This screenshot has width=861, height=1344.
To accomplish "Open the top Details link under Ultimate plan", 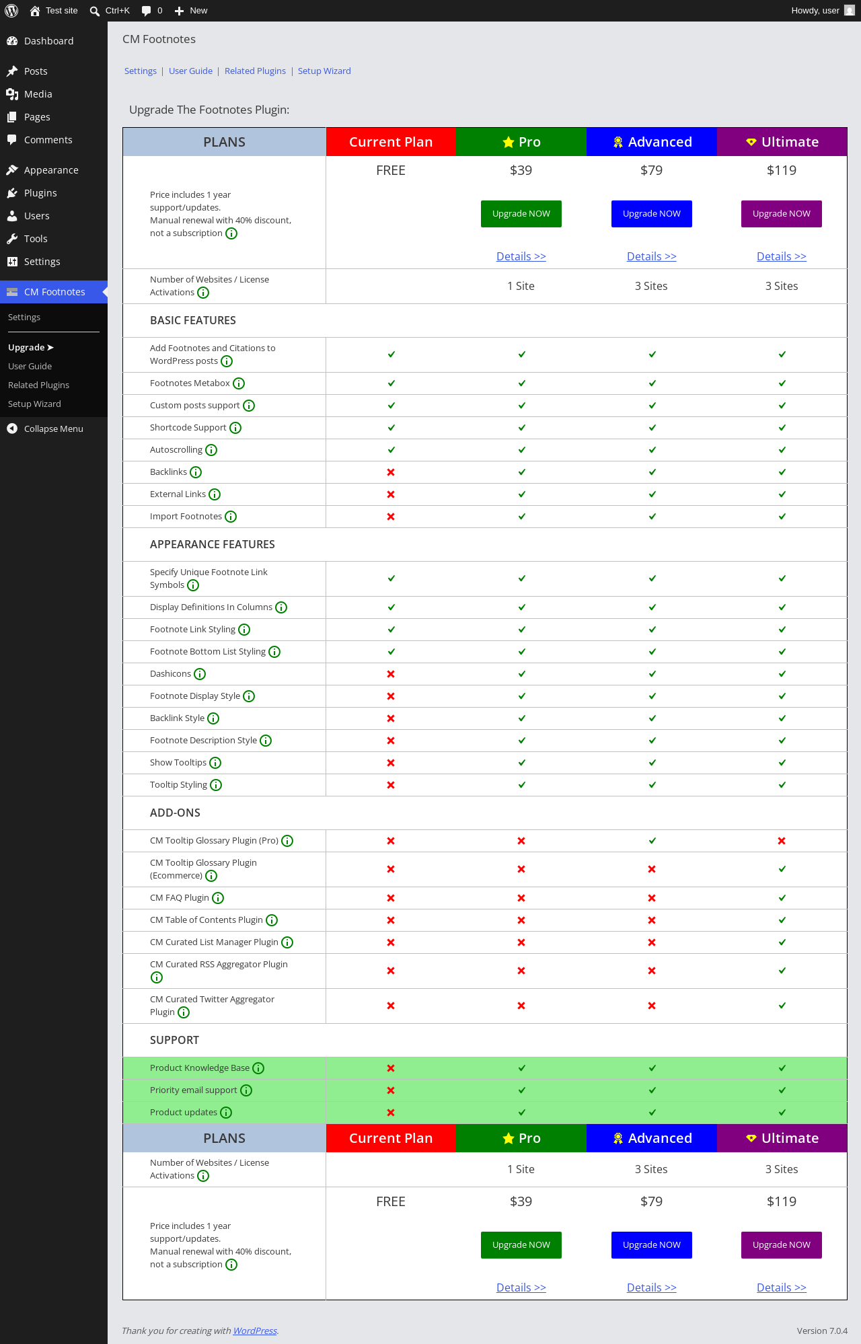I will coord(782,256).
